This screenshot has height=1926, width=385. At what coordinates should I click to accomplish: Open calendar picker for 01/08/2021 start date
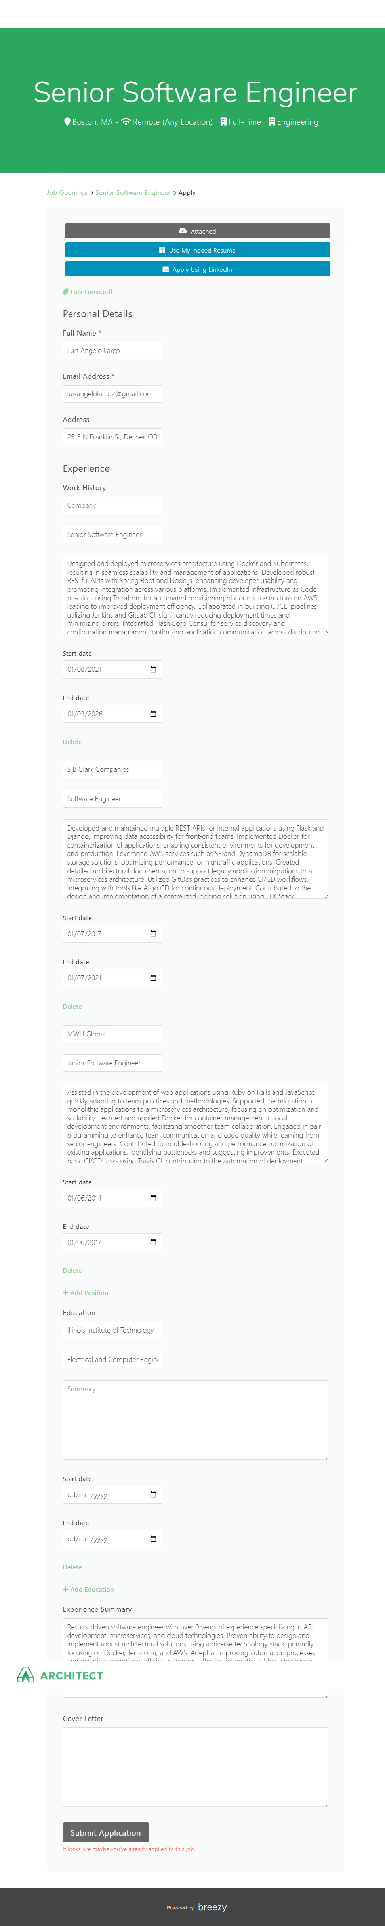pos(153,669)
